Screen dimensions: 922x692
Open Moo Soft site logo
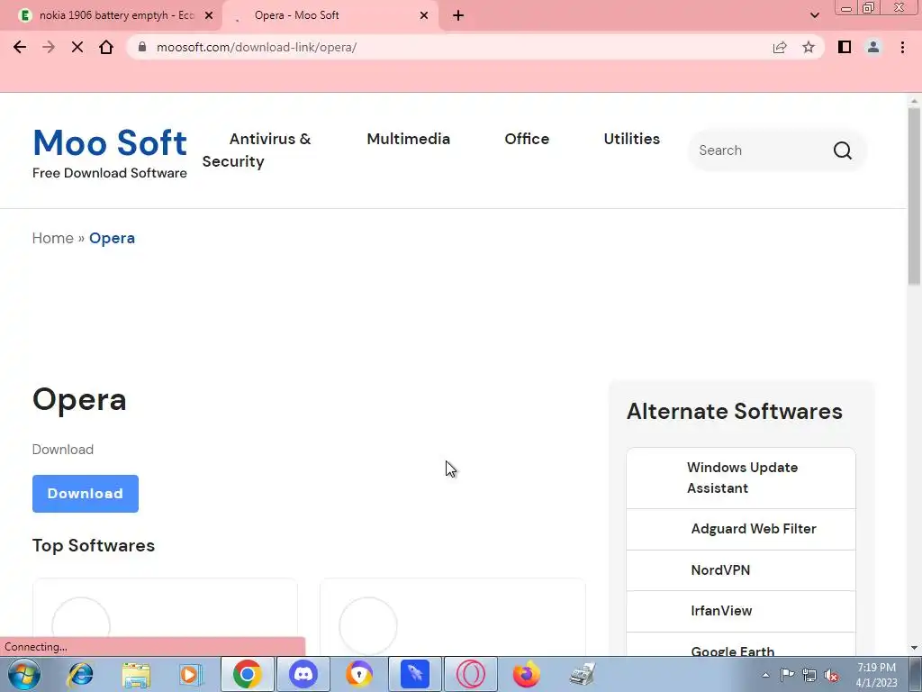coord(110,143)
